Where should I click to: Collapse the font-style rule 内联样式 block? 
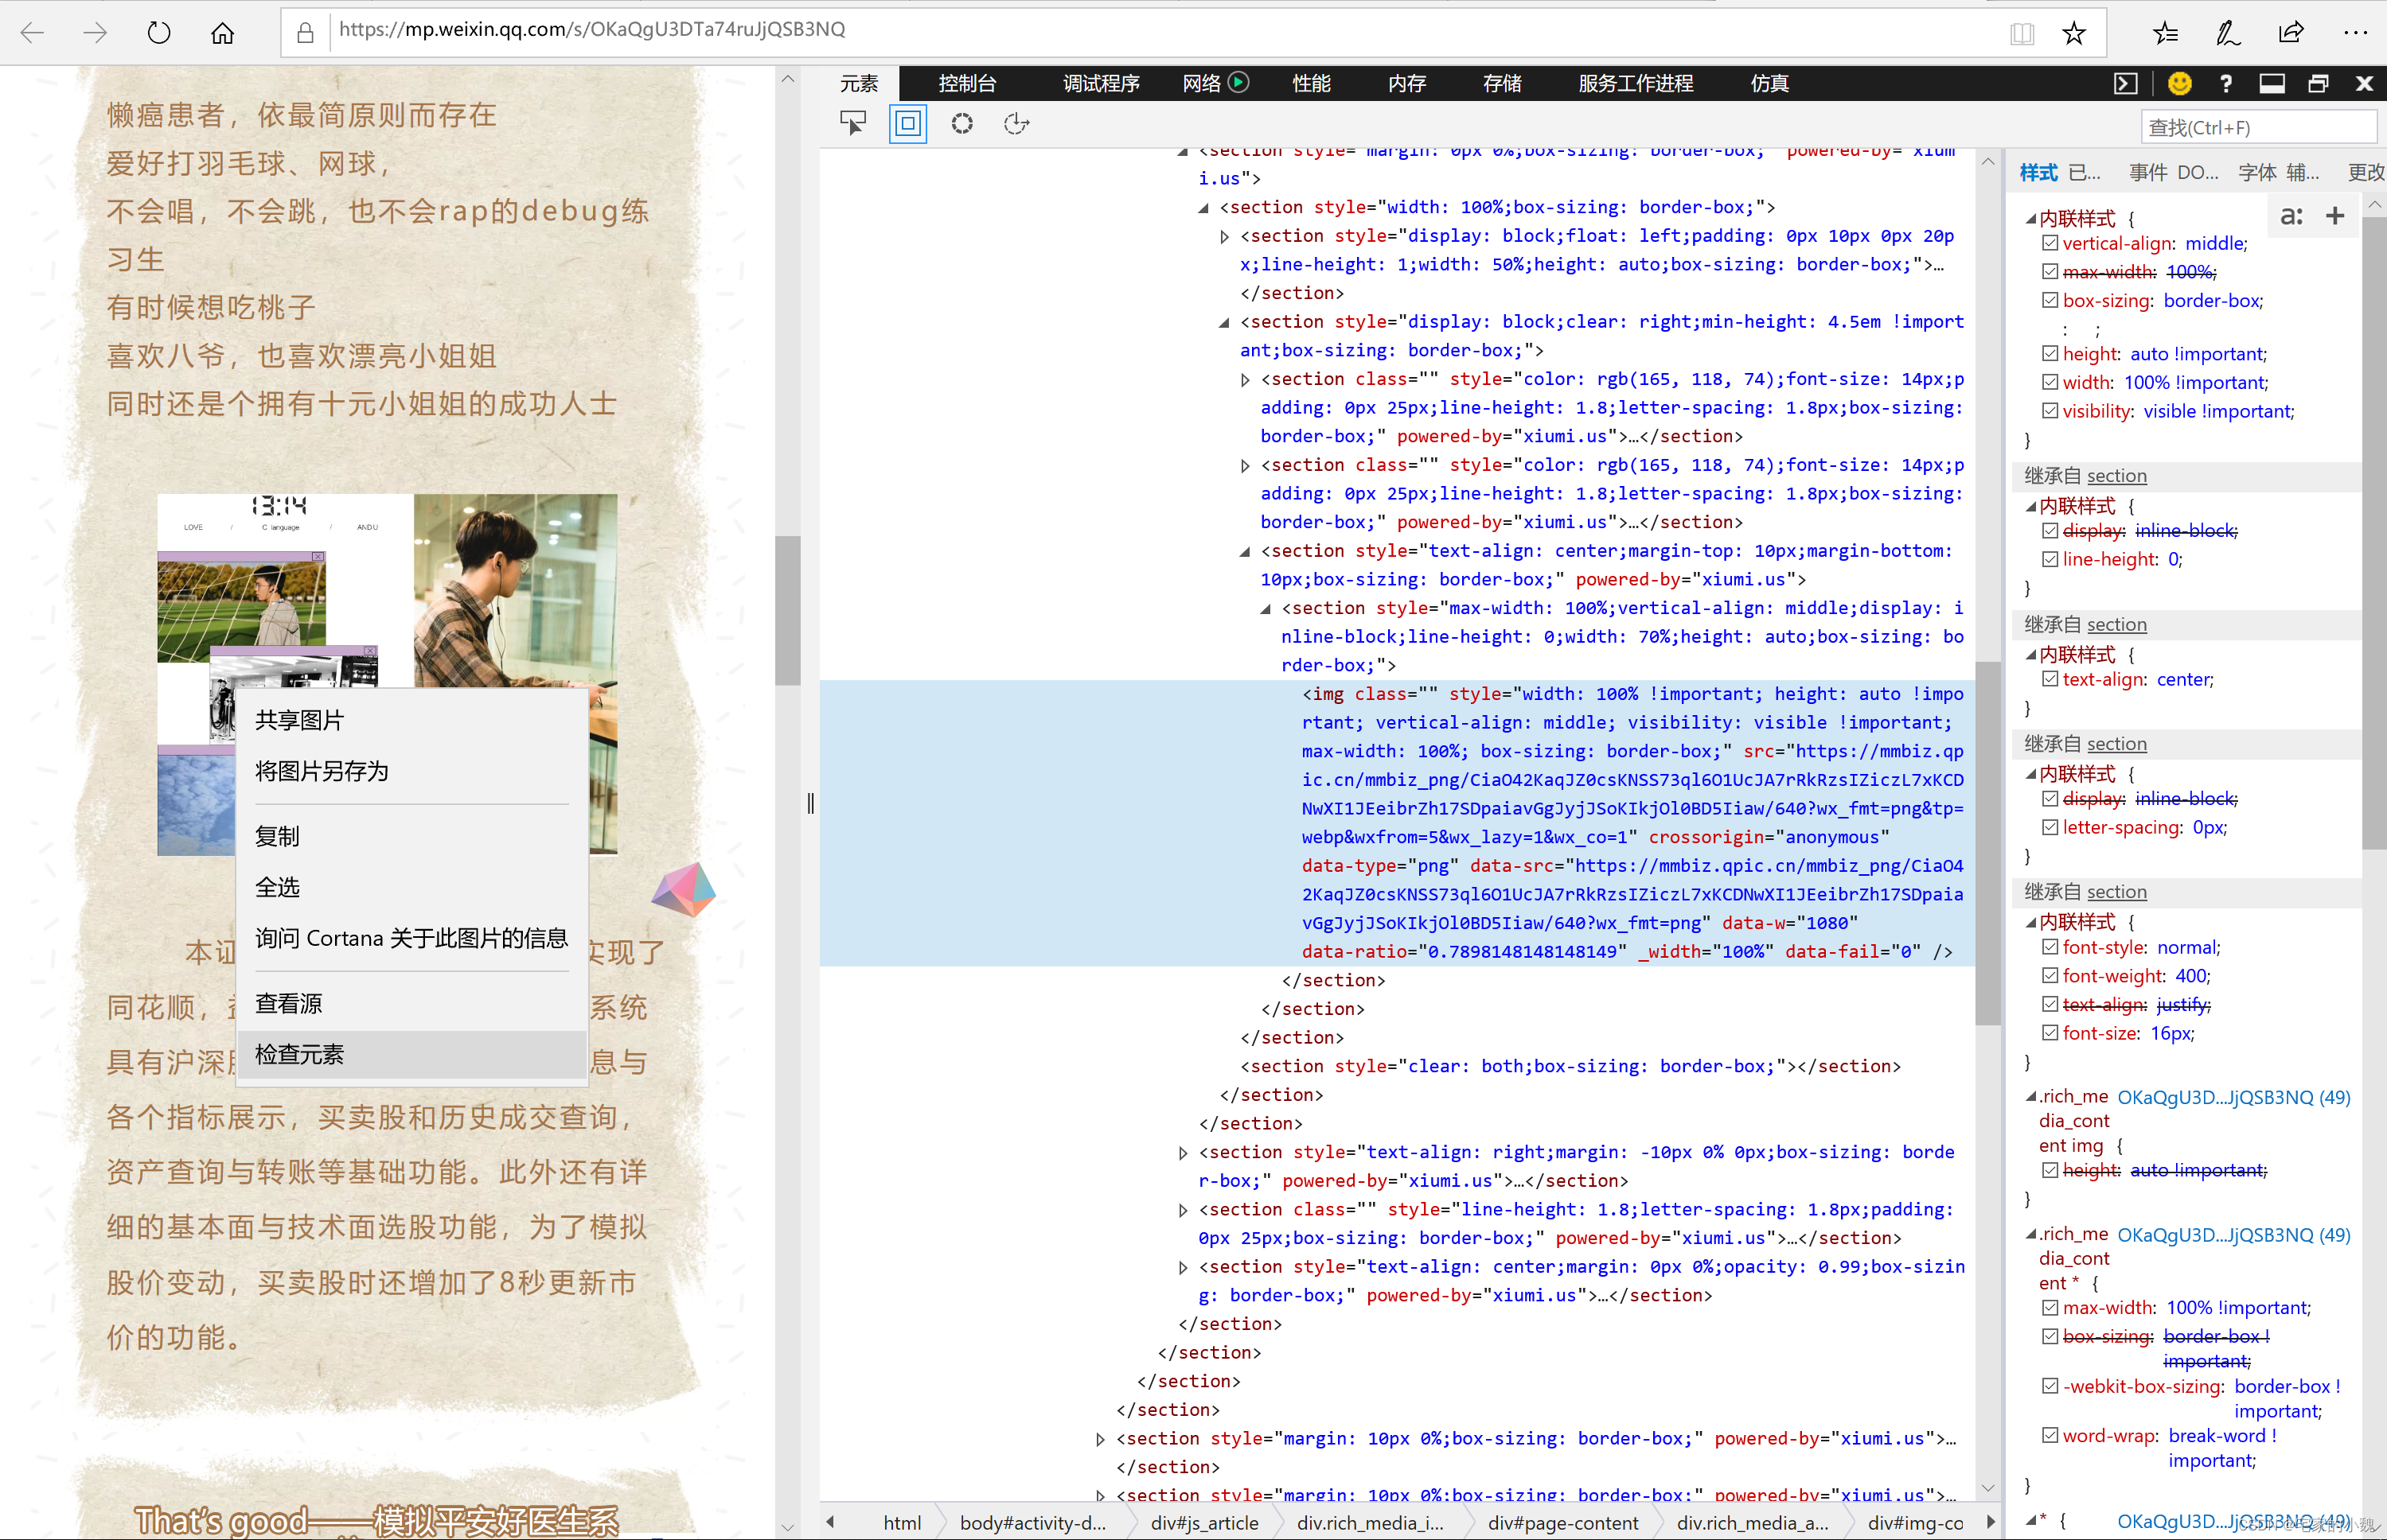(x=2032, y=922)
